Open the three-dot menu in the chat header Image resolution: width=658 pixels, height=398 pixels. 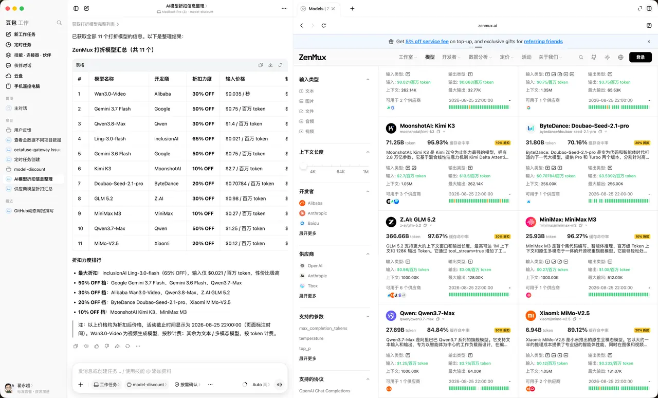(284, 8)
